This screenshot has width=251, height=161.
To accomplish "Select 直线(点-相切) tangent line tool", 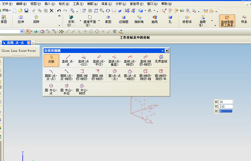I will (x=130, y=60).
